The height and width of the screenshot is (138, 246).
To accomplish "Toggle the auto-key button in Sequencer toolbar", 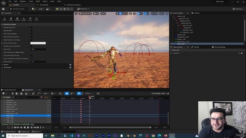I will click(x=66, y=94).
